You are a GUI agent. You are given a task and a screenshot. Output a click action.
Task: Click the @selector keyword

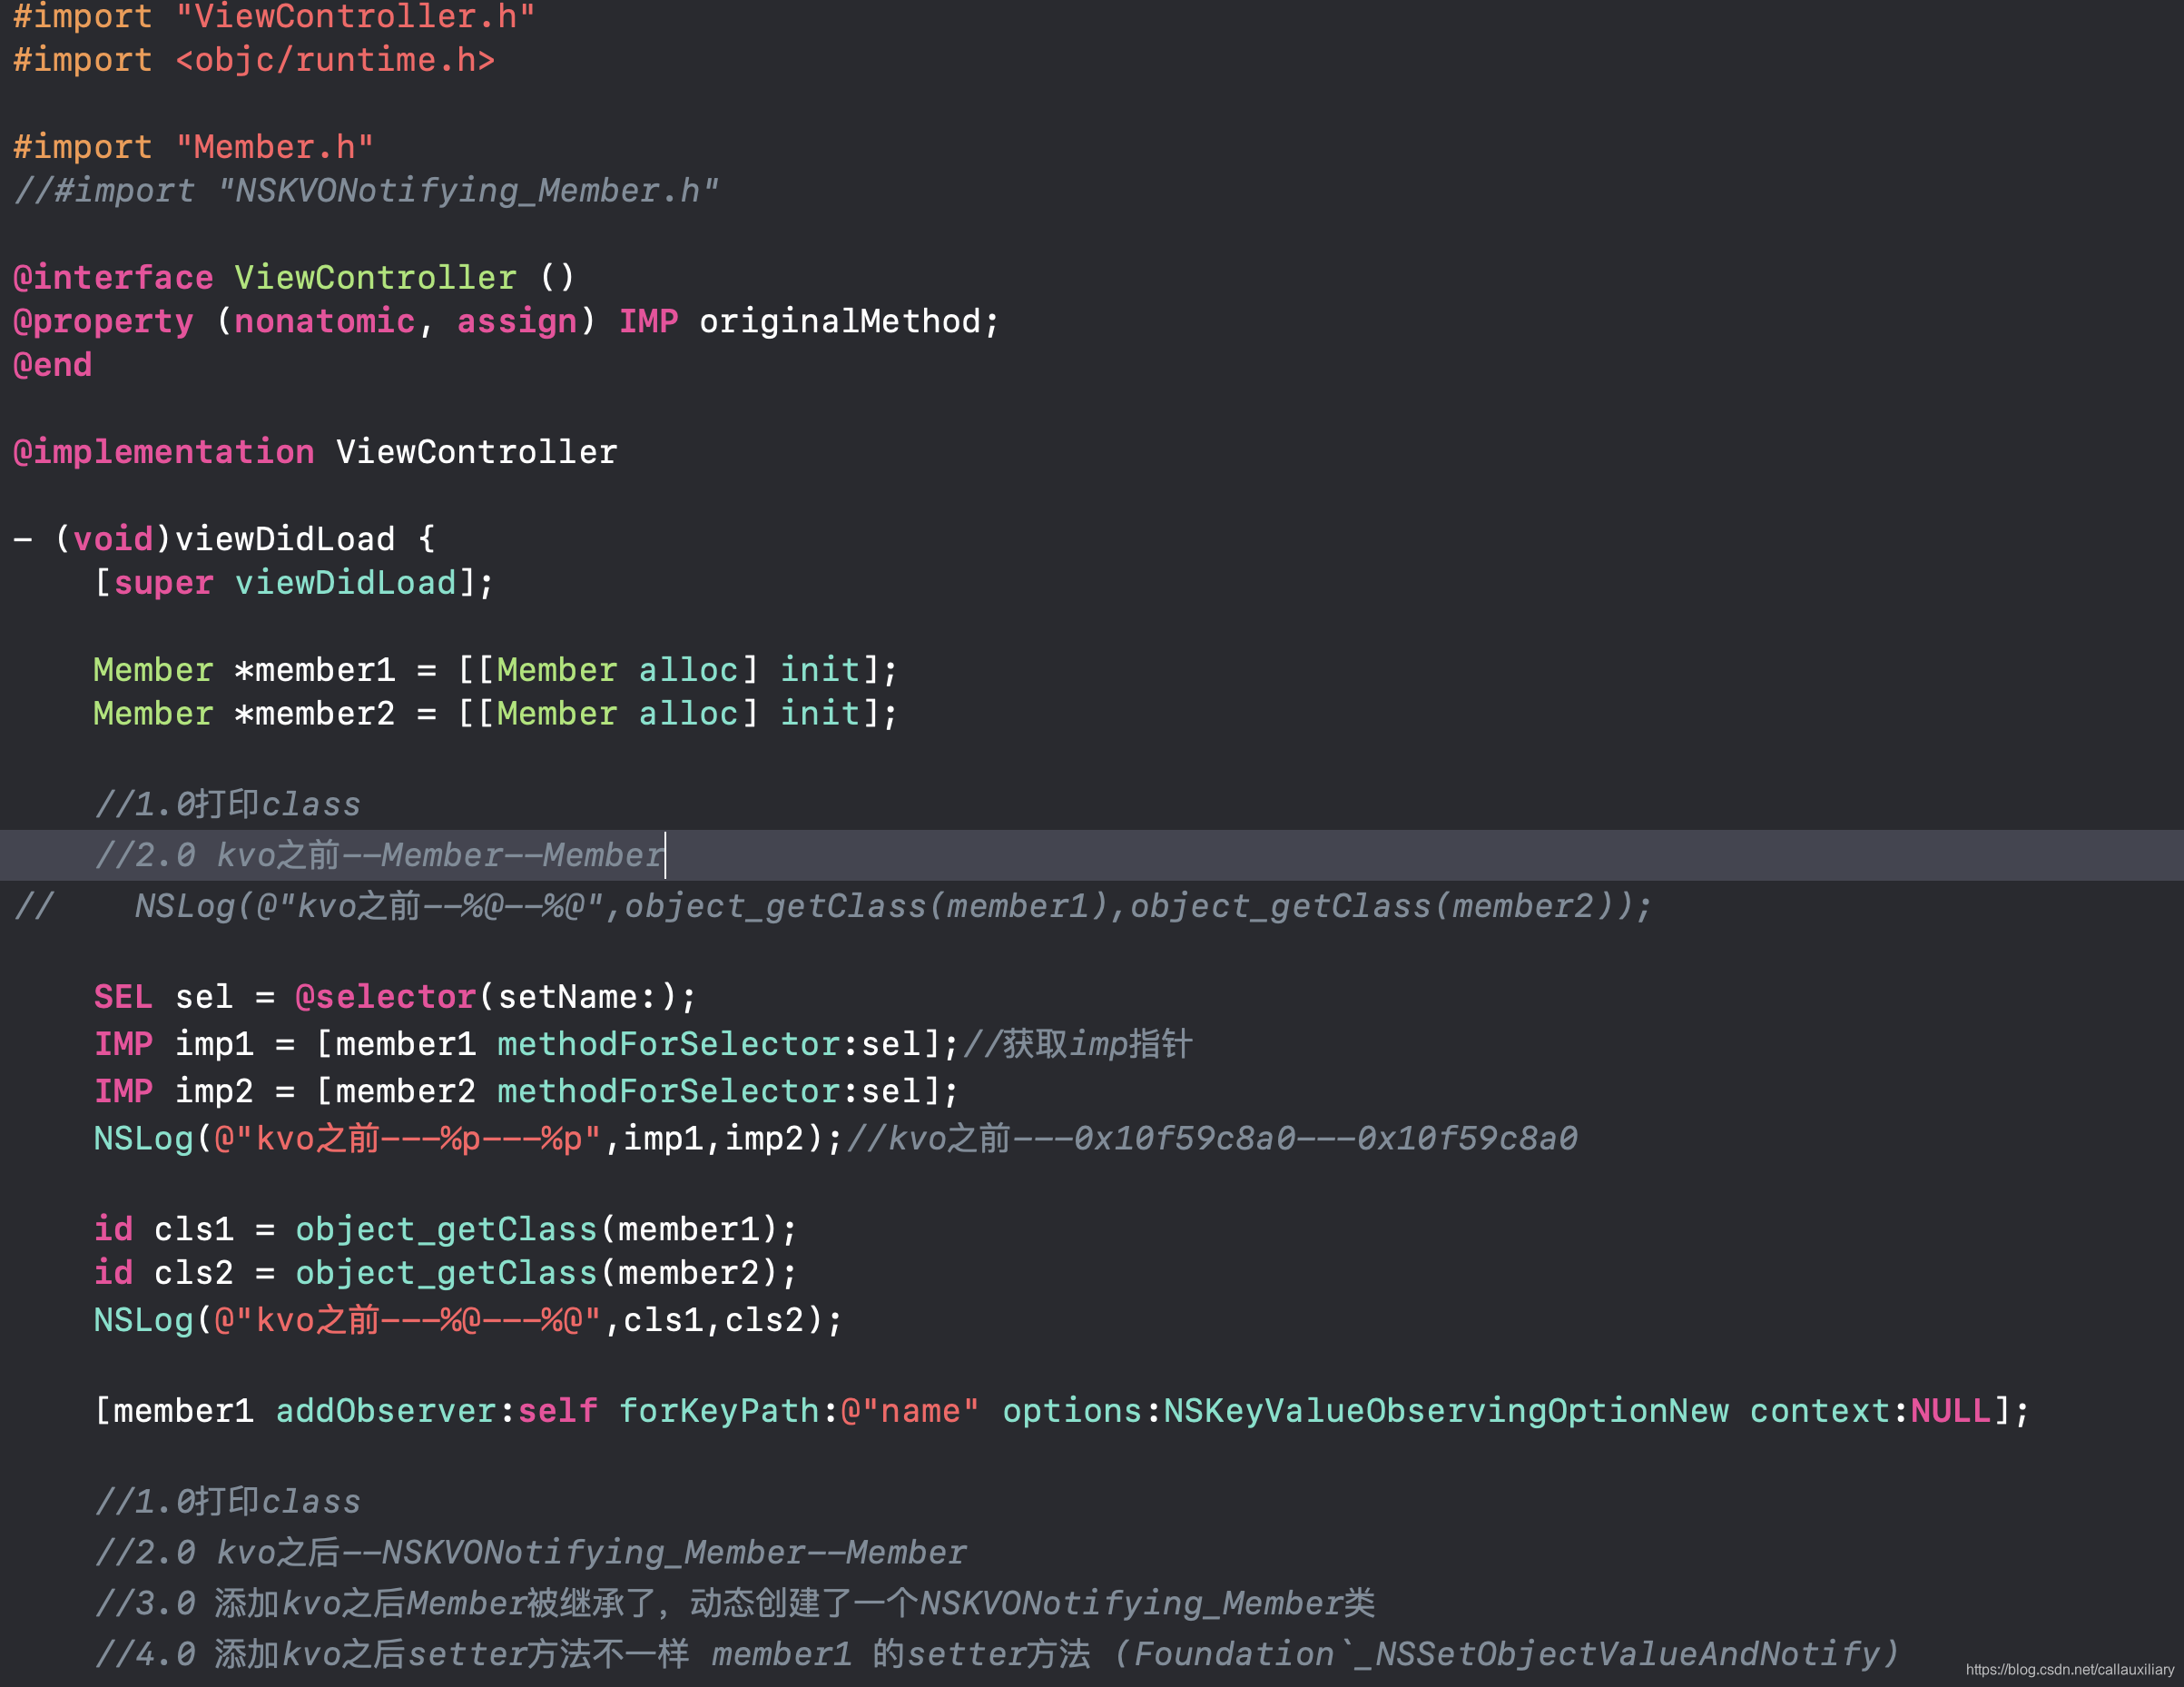[385, 996]
